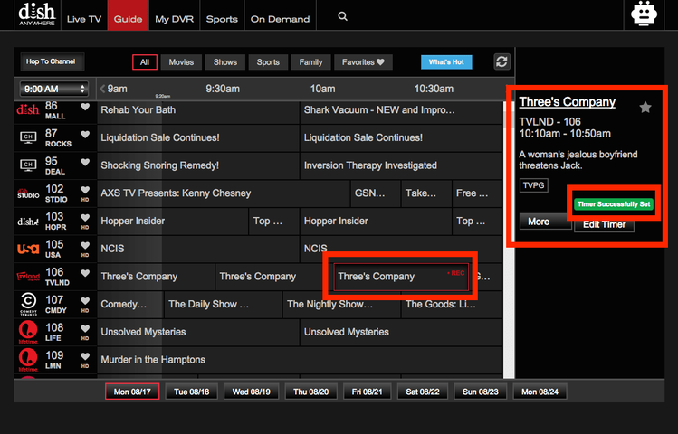Open the My DVR tab
The width and height of the screenshot is (678, 434).
(x=175, y=19)
